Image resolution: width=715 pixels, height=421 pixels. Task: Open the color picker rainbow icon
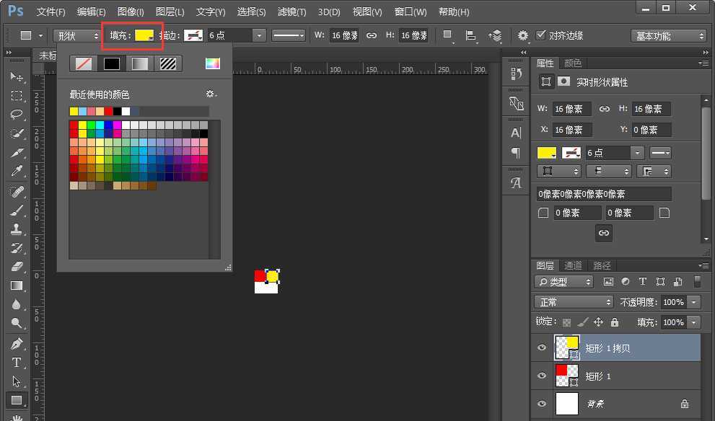(212, 63)
